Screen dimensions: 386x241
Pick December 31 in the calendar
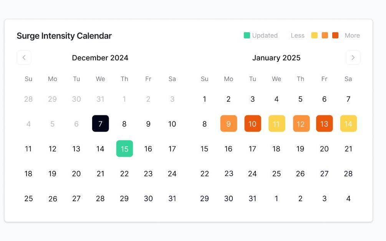point(172,198)
